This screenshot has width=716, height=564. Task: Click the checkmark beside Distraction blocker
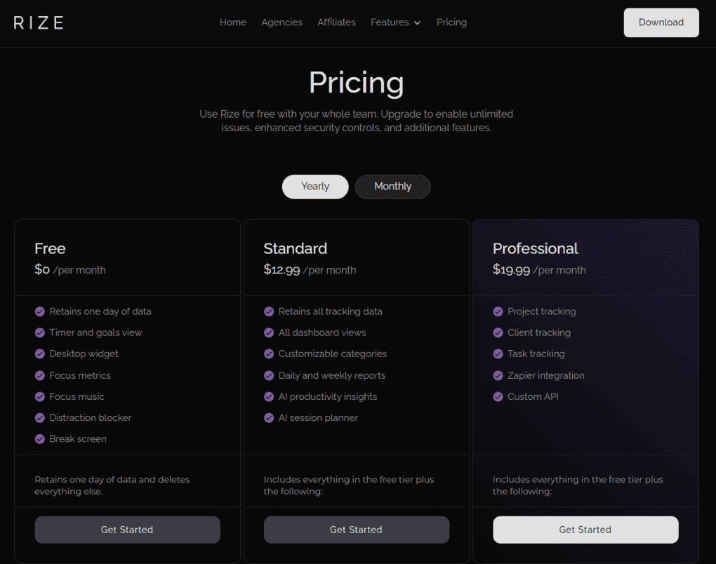40,417
